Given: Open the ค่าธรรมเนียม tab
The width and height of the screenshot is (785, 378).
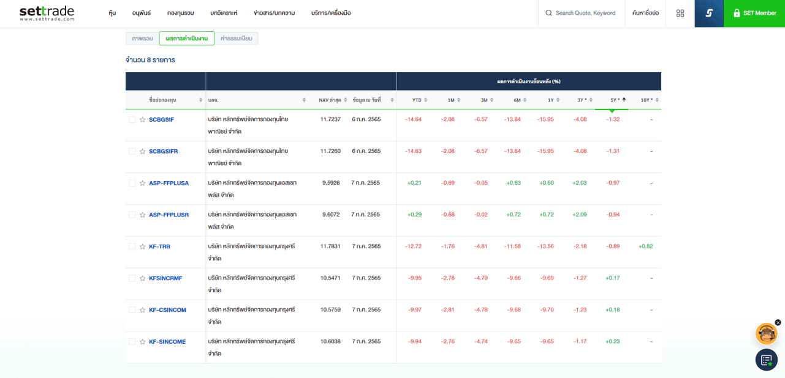Looking at the screenshot, I should [x=236, y=39].
